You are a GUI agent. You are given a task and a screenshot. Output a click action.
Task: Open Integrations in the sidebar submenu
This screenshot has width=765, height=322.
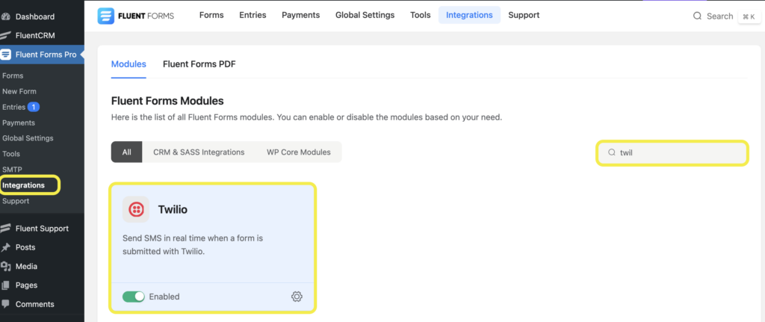(x=23, y=185)
